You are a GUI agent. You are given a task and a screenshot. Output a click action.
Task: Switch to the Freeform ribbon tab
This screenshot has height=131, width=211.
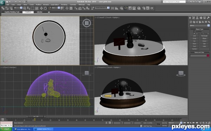[28, 12]
